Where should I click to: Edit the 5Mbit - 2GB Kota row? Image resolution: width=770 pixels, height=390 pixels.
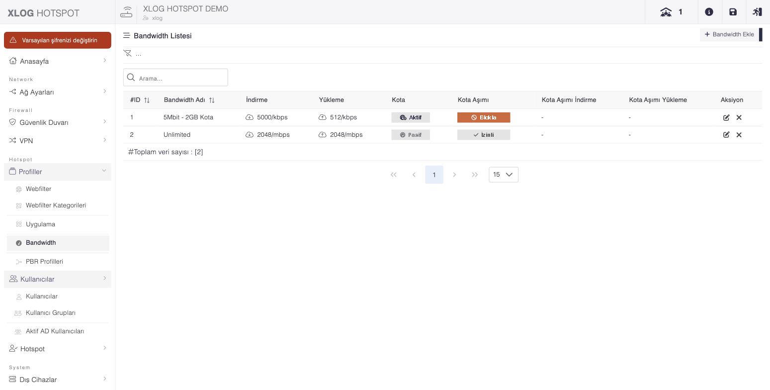coord(726,117)
